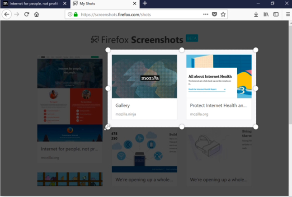Open the VR headset shot thumbnail

coord(219,151)
